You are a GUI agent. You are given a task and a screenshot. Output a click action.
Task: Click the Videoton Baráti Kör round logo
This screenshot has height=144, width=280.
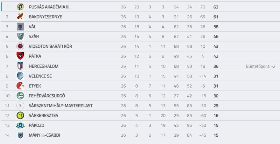(x=20, y=46)
